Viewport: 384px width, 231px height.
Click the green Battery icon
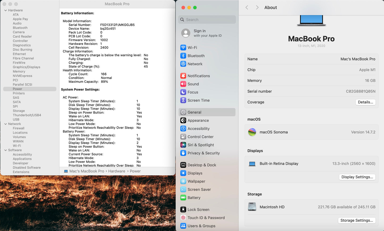coord(183,198)
